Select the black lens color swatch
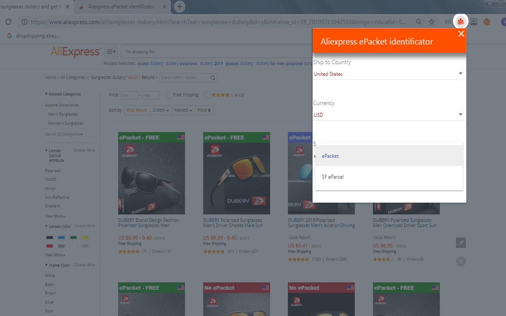Image resolution: width=506 pixels, height=316 pixels. coord(49,237)
